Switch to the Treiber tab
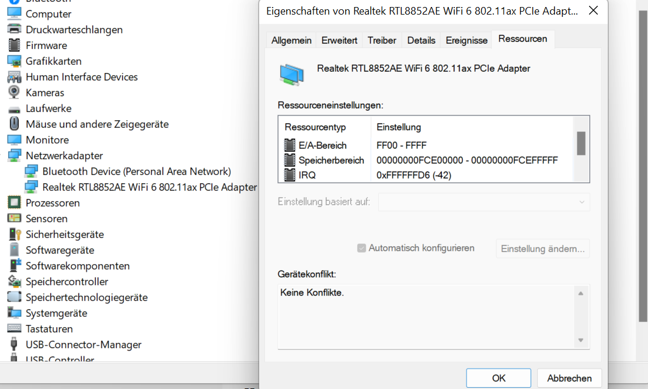Viewport: 648px width, 389px height. coord(382,40)
